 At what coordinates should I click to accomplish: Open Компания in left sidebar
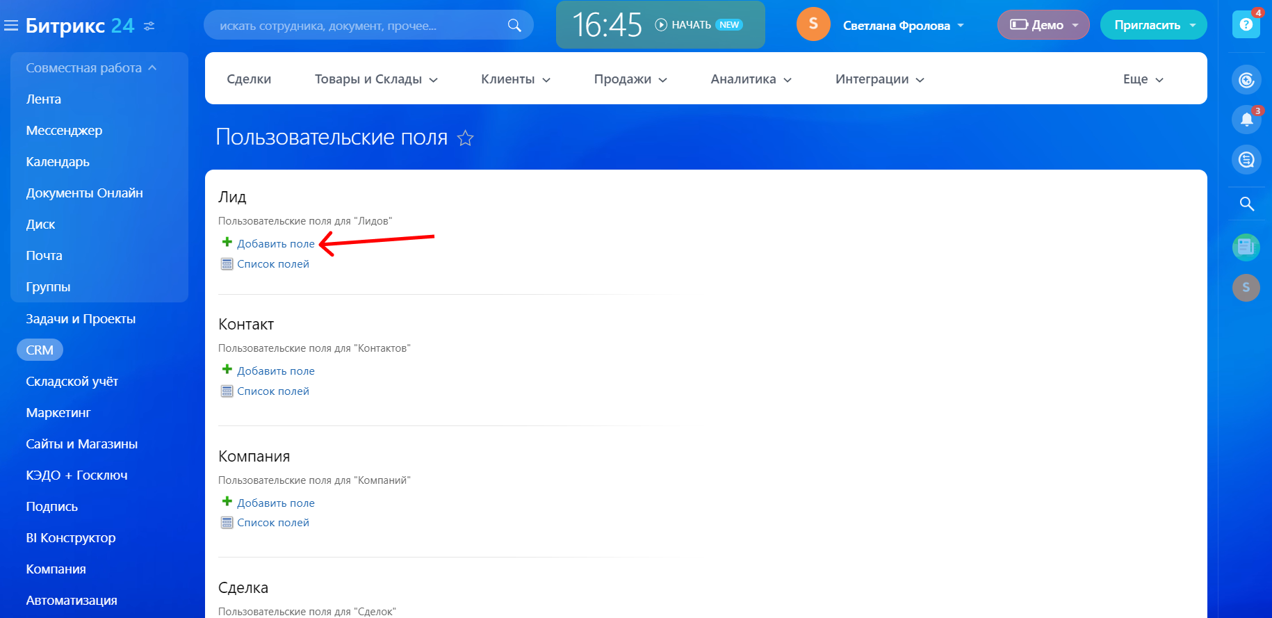(56, 569)
